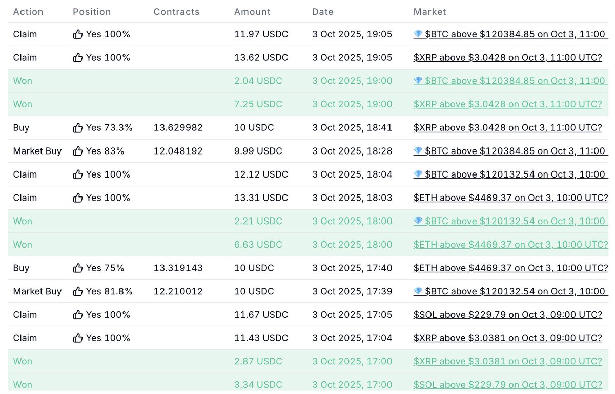Select contracts value 13.319143
Viewport: 615px width, 394px height.
coord(178,268)
